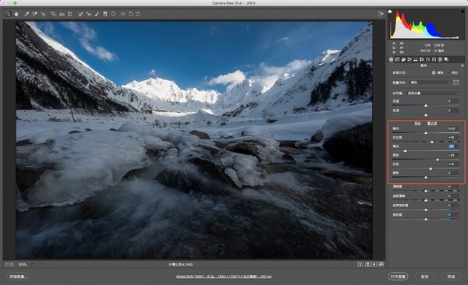Image resolution: width=468 pixels, height=285 pixels.
Task: Select the Color Sampler tool
Action: tap(34, 14)
